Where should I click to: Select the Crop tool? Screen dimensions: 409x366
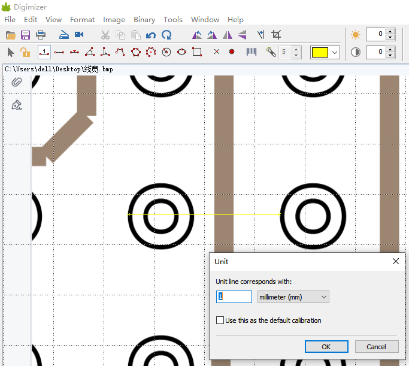pyautogui.click(x=276, y=35)
